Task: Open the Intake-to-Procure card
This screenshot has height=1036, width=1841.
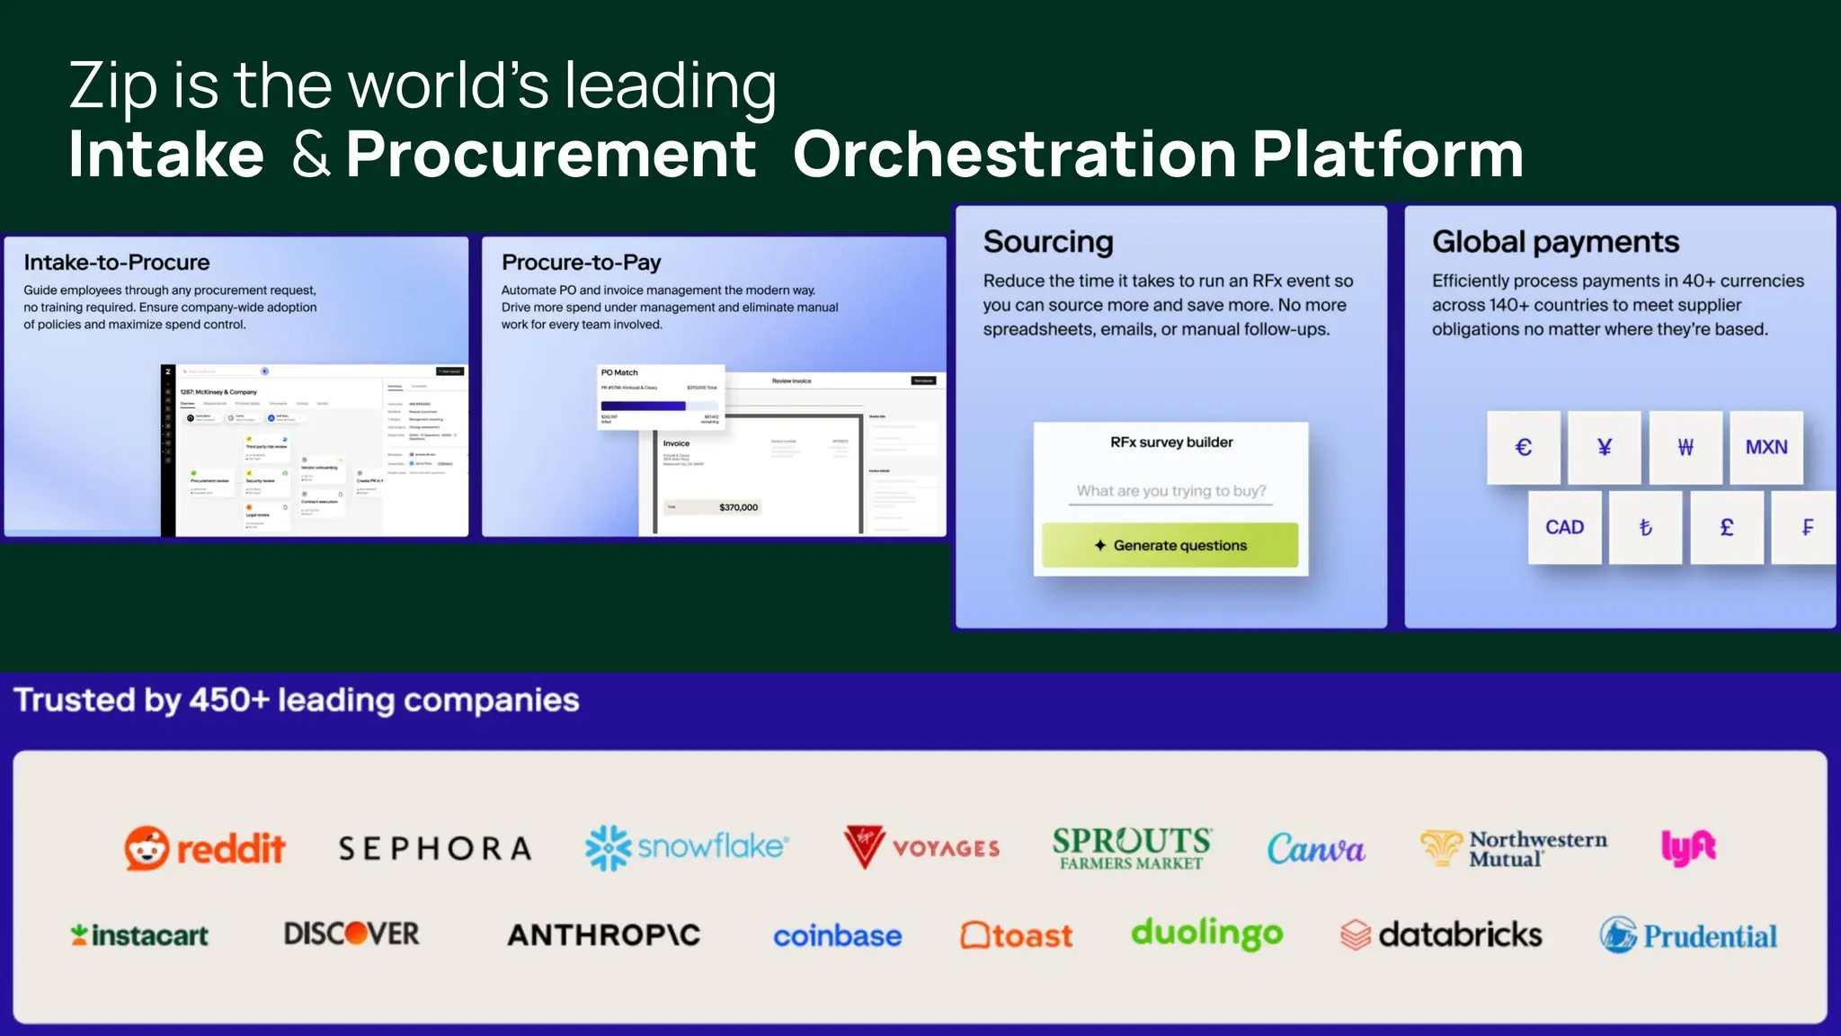Action: pos(236,387)
